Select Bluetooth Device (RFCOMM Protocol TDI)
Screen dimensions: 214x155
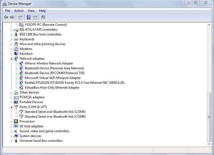55,73
